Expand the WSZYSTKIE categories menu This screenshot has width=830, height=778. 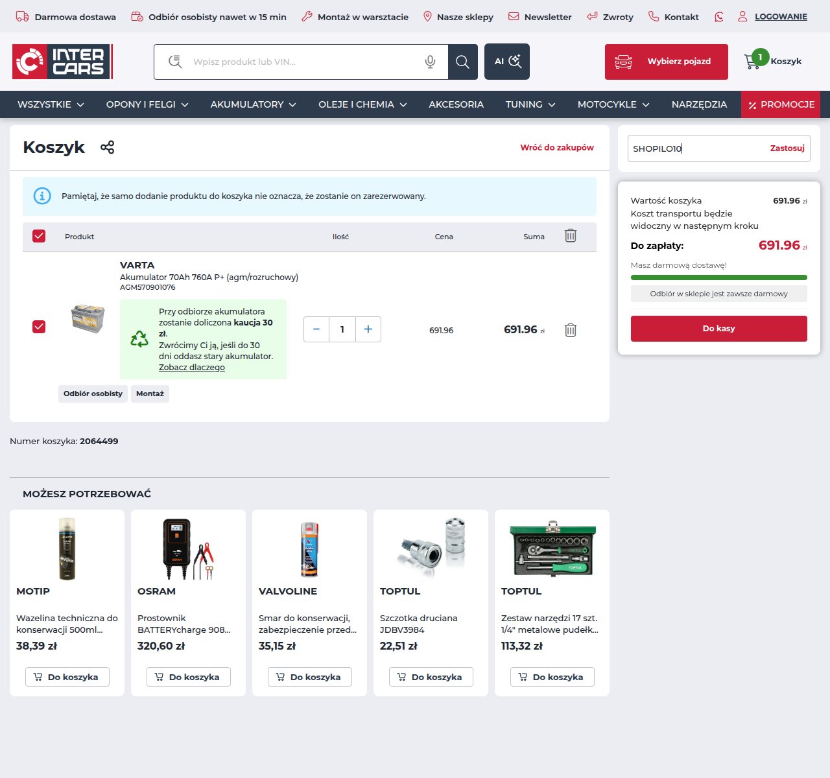click(x=51, y=104)
